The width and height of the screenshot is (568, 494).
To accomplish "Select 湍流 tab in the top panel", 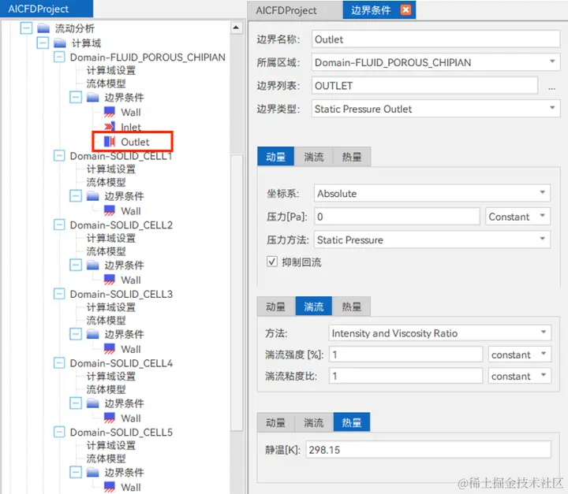I will (314, 157).
